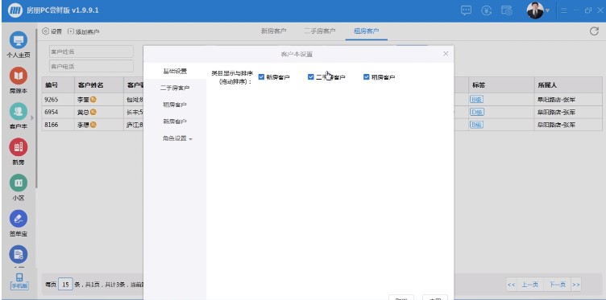Select 二手房客户 in settings side menu
Screen dimensions: 606x300
(175, 88)
